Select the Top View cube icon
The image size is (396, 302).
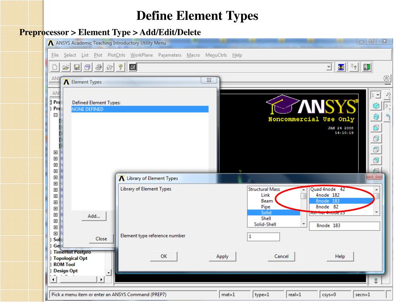pos(376,149)
